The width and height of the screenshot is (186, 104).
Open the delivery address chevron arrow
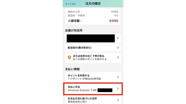(x=118, y=38)
